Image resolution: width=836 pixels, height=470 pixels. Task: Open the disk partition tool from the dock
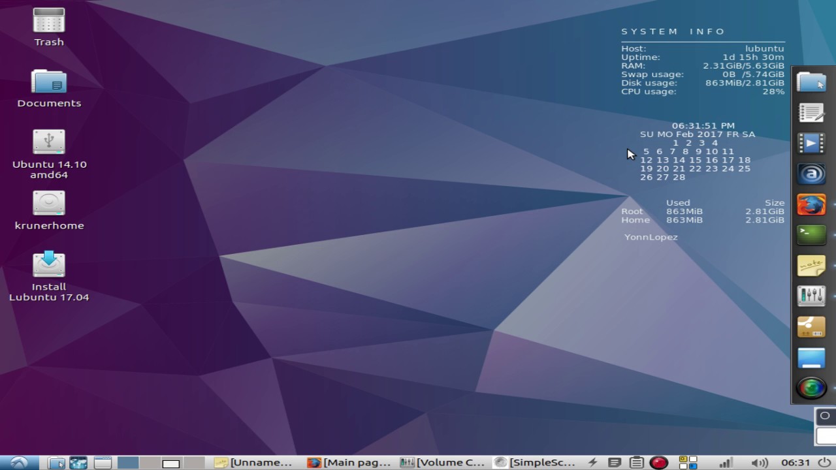(x=811, y=326)
